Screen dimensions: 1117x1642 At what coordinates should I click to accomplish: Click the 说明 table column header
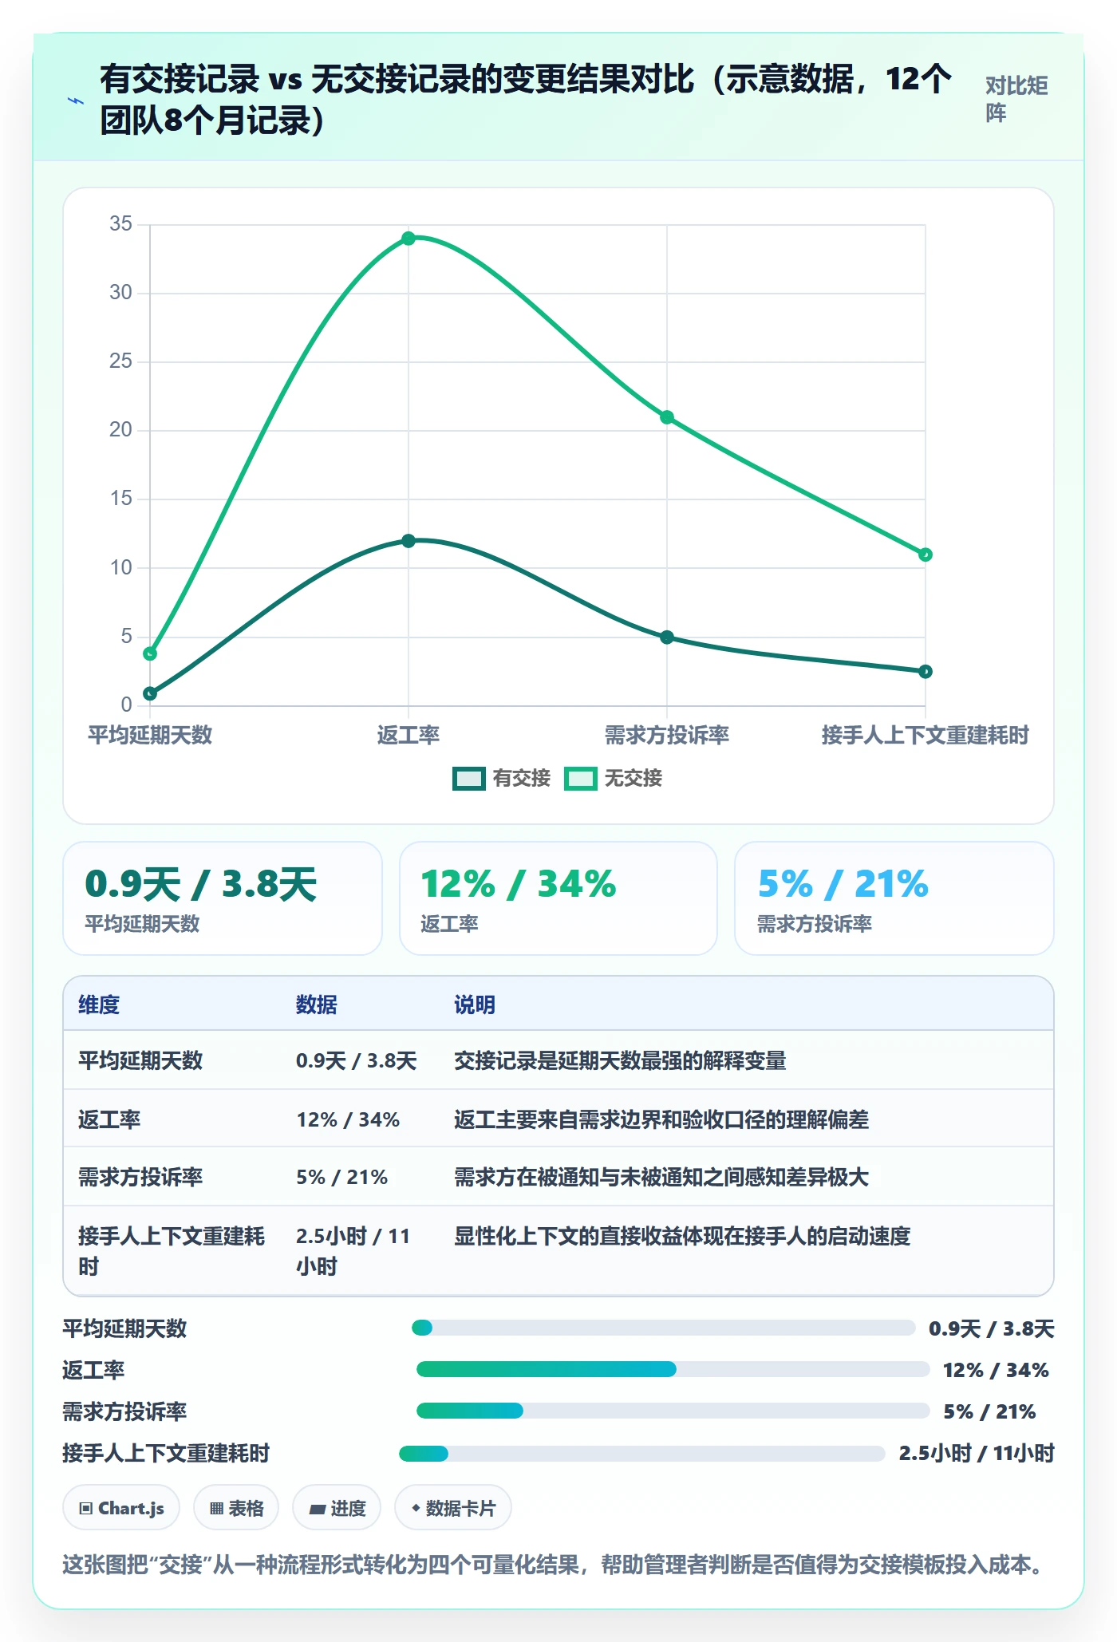pyautogui.click(x=475, y=1005)
